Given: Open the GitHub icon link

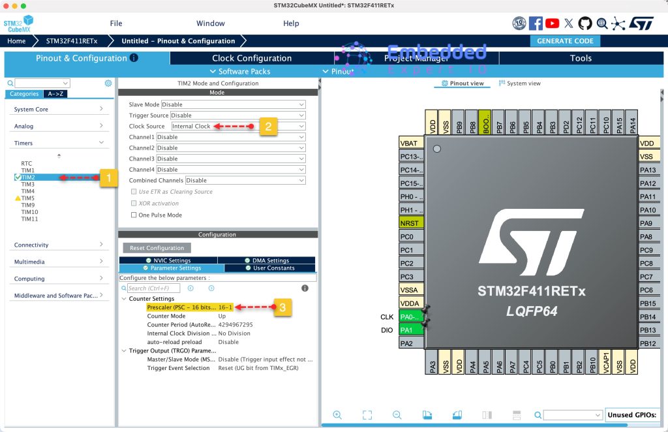Looking at the screenshot, I should (584, 23).
